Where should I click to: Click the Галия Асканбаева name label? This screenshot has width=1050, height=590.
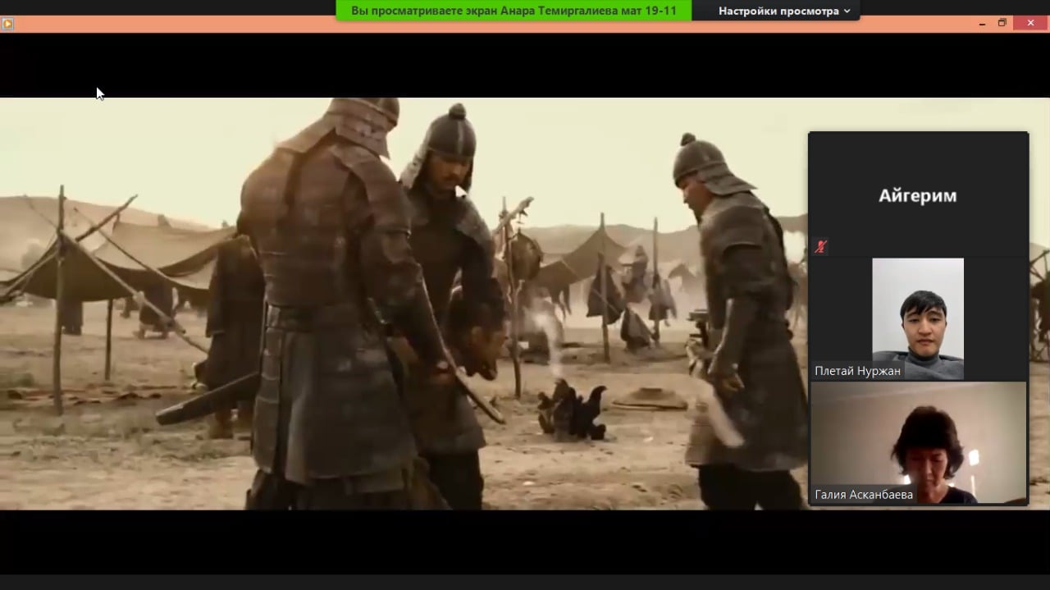pos(864,495)
